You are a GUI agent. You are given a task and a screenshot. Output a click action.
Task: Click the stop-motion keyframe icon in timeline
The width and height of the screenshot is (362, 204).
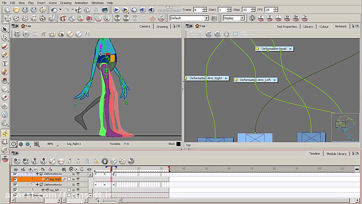pyautogui.click(x=61, y=161)
